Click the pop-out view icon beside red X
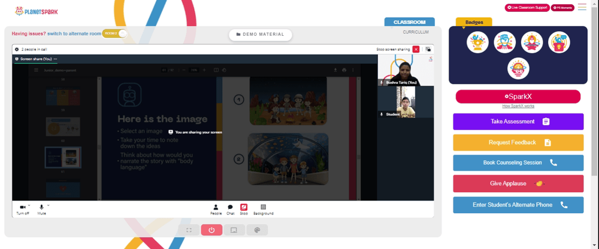This screenshot has height=249, width=599. pos(428,49)
